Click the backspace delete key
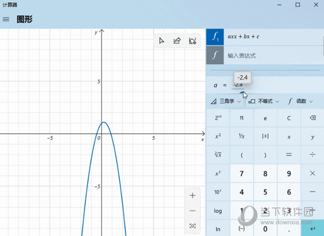Image resolution: width=324 pixels, height=236 pixels. tap(313, 118)
